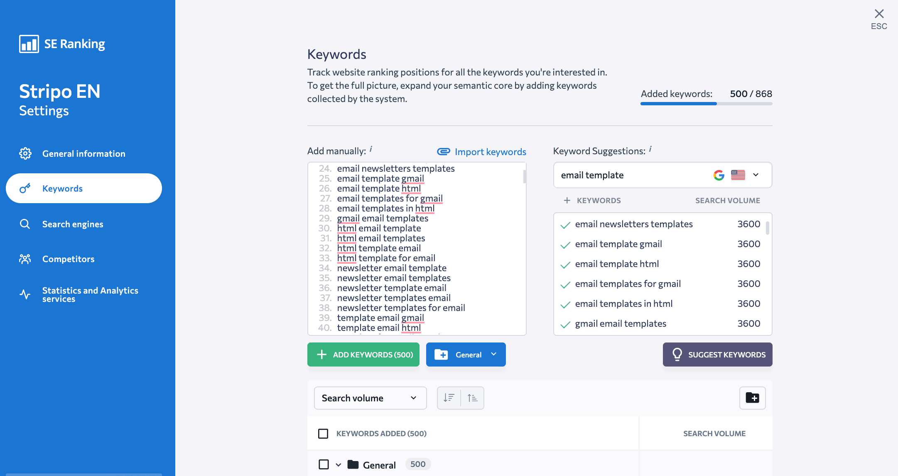898x476 pixels.
Task: Click the Search engines magnifier icon
Action: coord(25,224)
